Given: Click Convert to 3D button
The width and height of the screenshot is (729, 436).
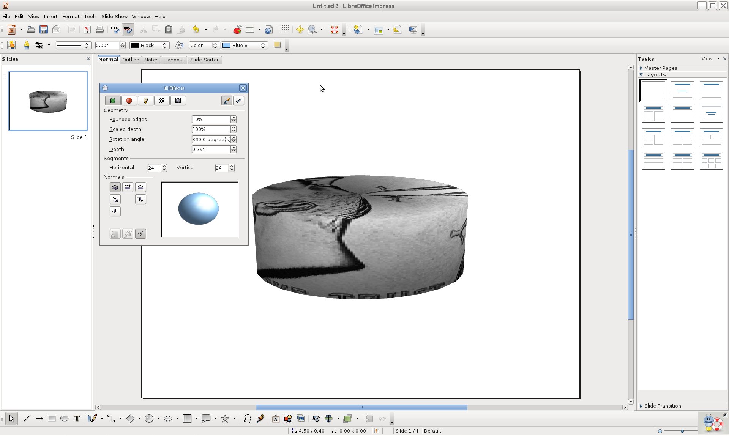Looking at the screenshot, I should pos(115,234).
